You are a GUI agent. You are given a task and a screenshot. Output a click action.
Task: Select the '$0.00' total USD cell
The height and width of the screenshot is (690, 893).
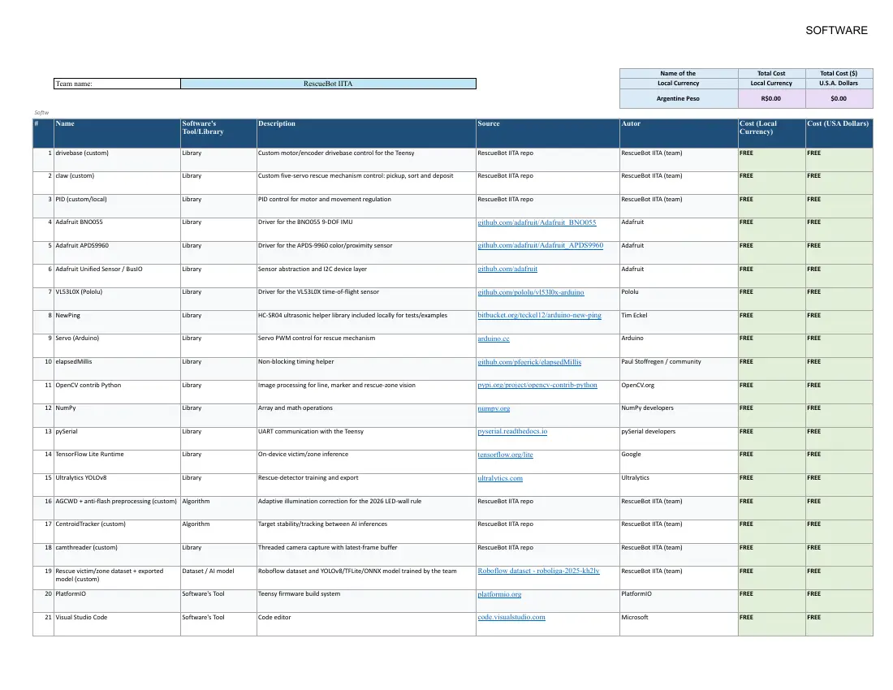[x=839, y=98]
